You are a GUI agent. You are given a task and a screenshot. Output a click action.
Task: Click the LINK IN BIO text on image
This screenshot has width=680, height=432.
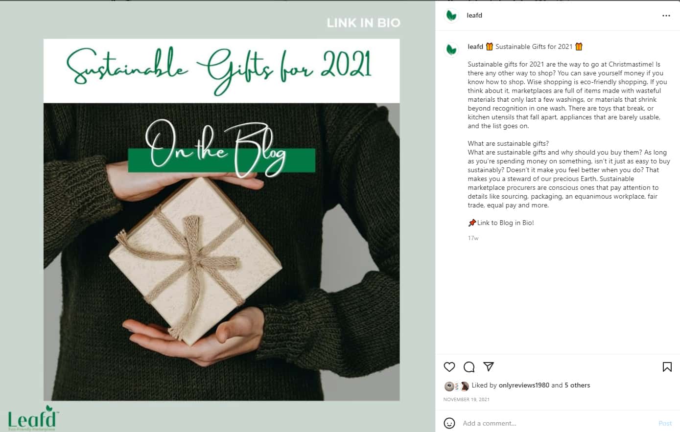(x=363, y=23)
